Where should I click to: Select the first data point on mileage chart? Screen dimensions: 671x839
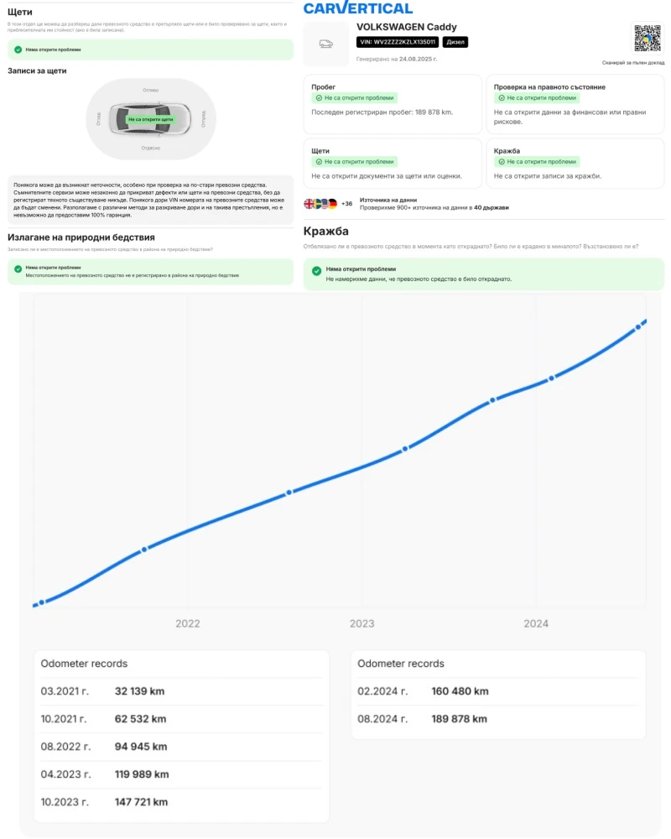41,602
